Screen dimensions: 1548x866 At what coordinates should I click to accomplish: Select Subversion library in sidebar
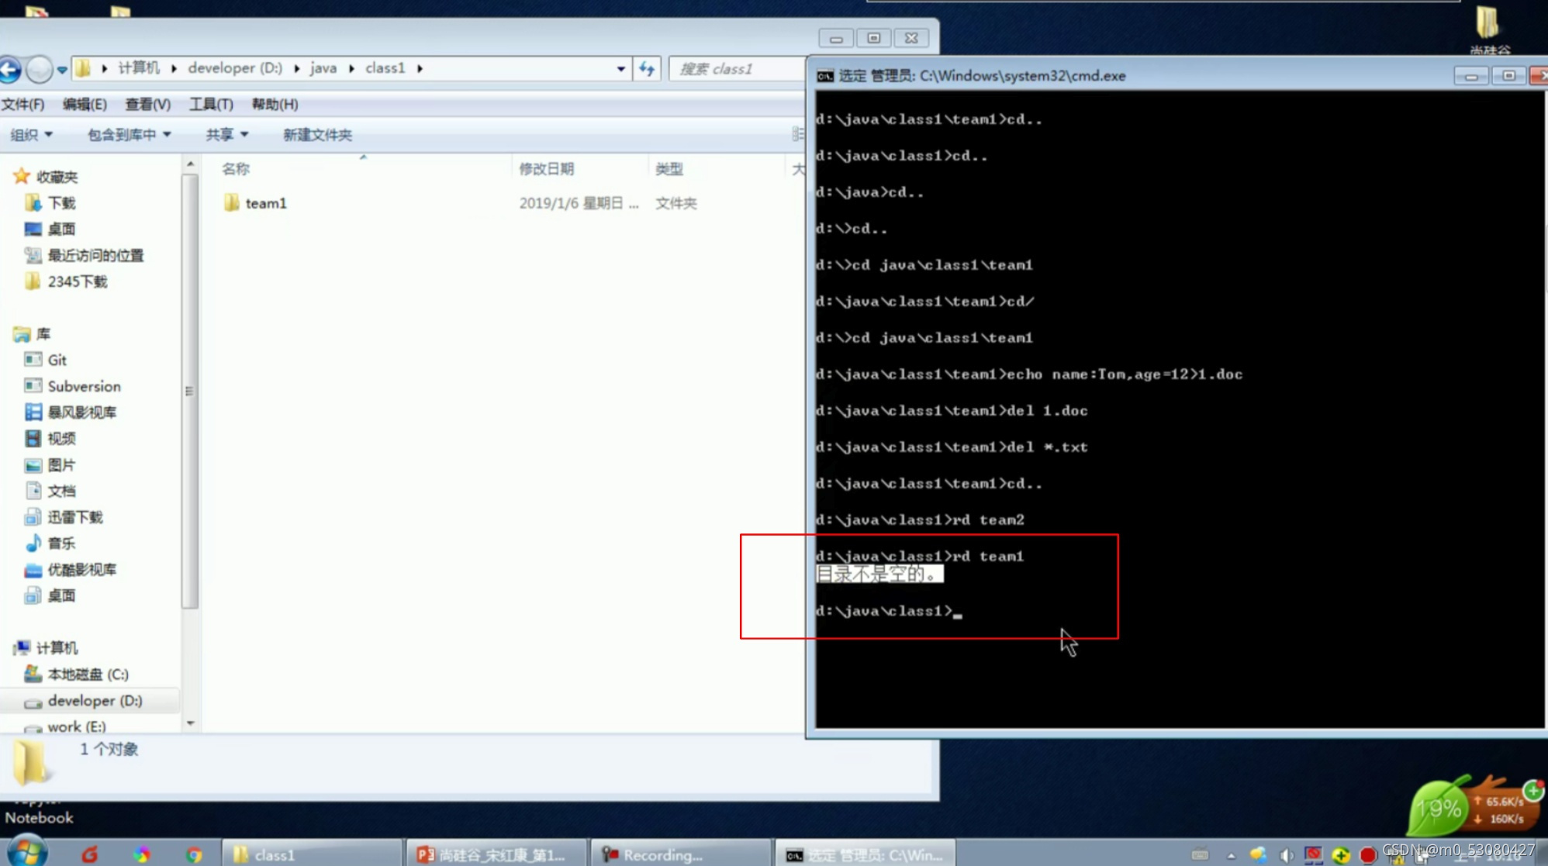84,386
